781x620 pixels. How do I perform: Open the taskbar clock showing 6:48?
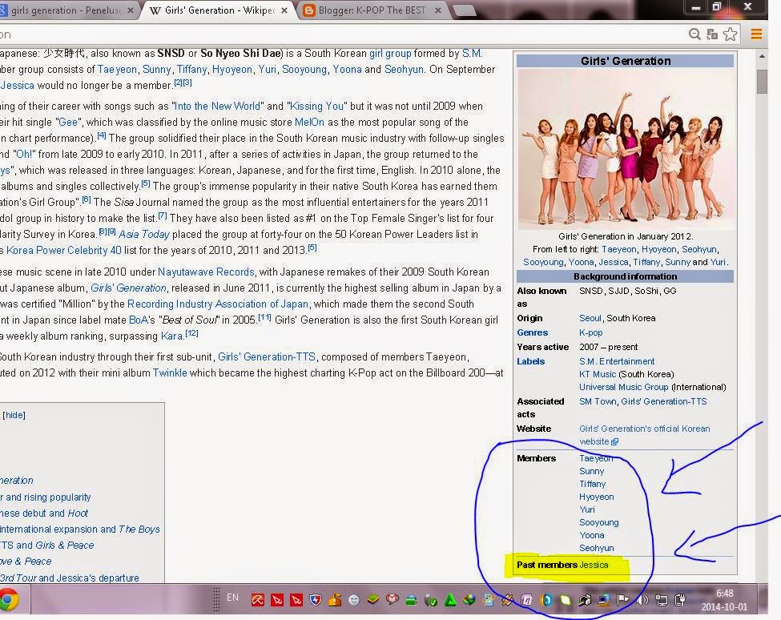725,600
